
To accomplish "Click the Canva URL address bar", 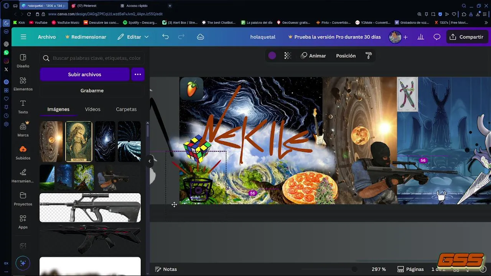I will click(x=105, y=14).
